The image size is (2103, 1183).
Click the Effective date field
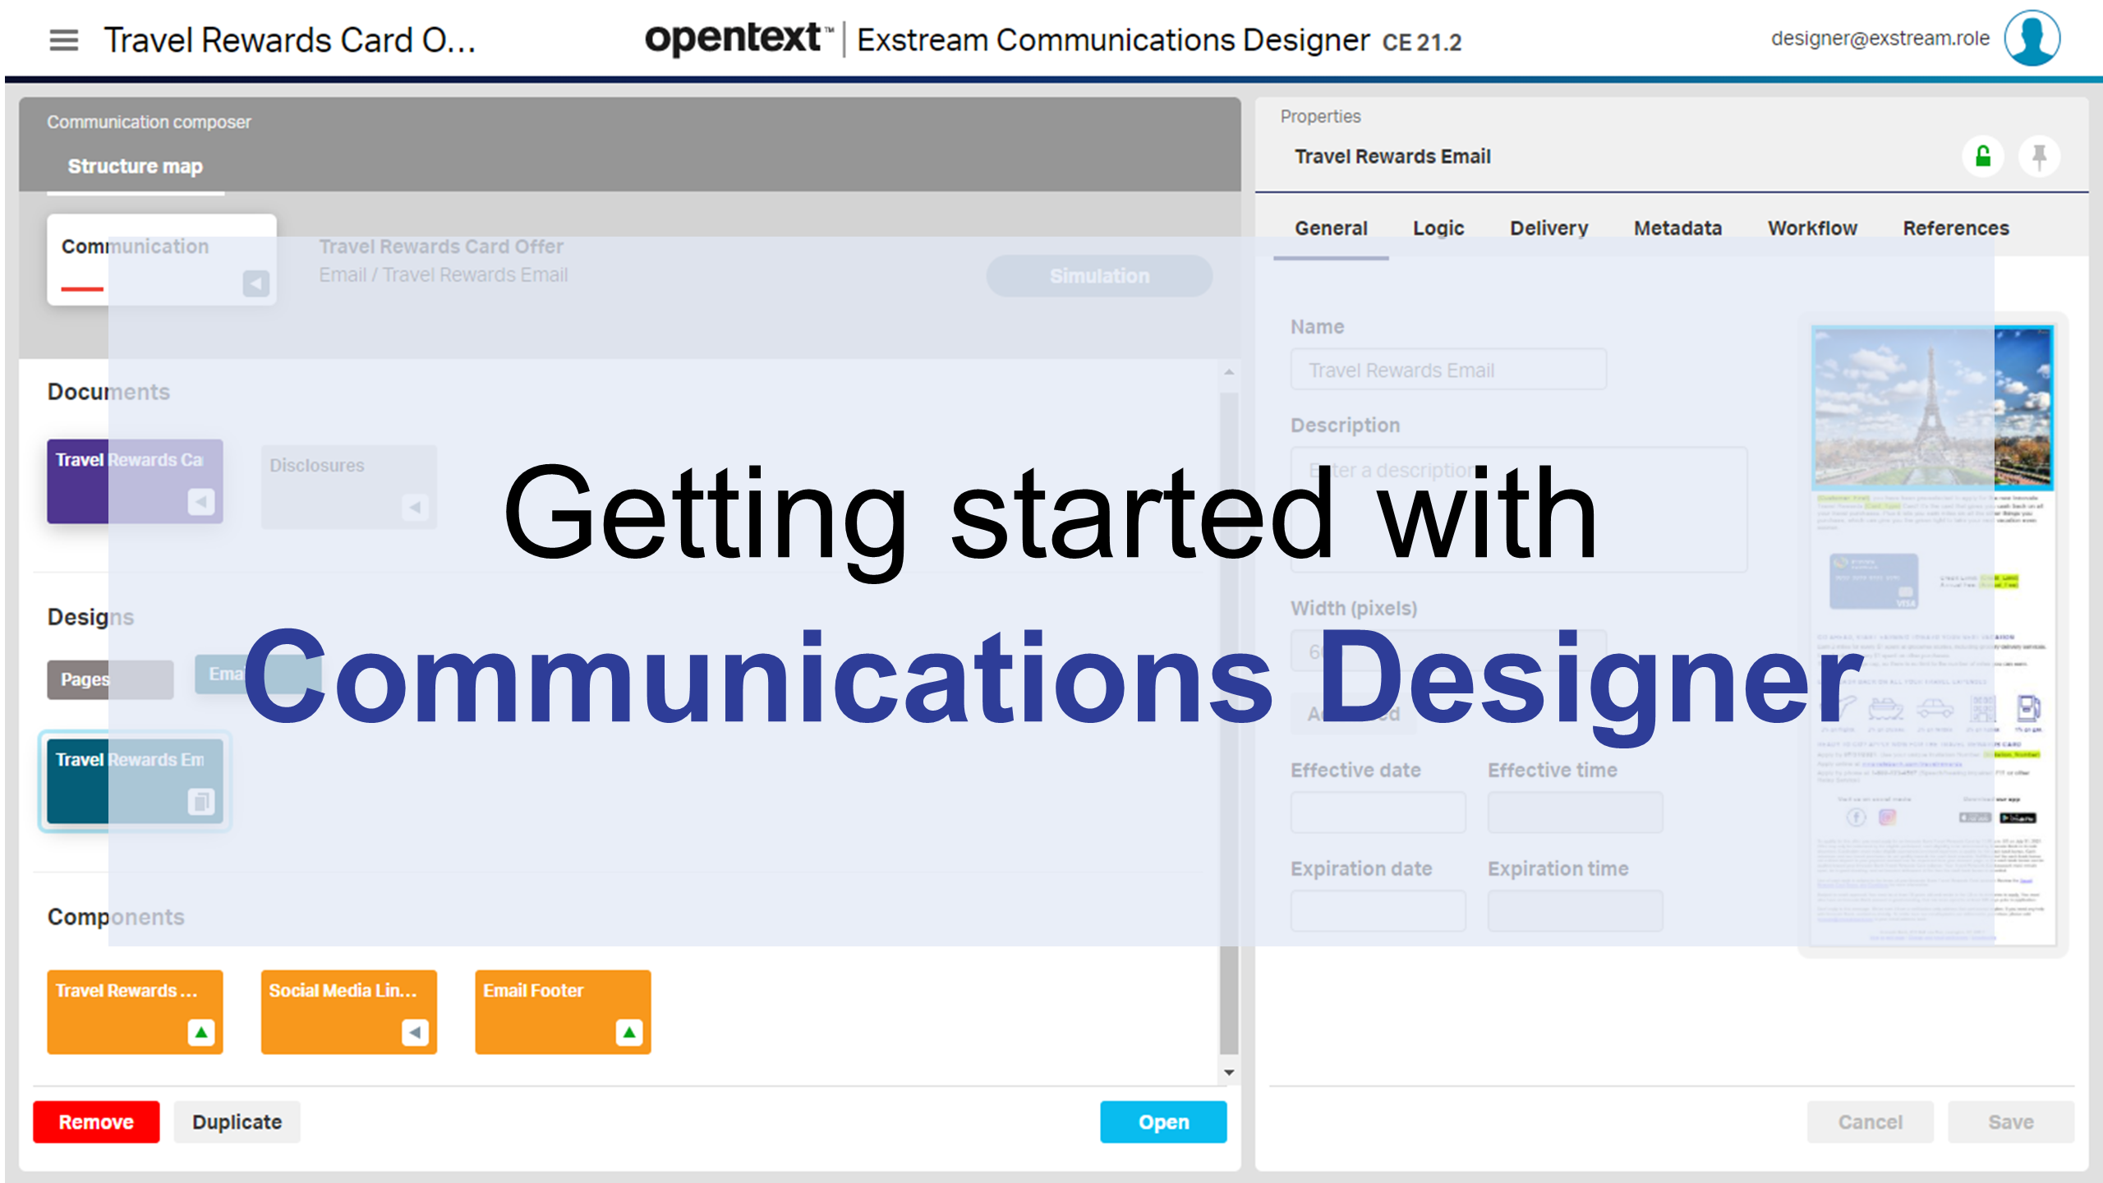coord(1378,812)
